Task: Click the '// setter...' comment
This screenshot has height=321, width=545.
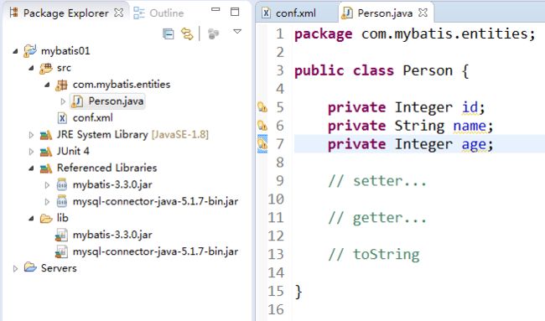Action: click(377, 181)
